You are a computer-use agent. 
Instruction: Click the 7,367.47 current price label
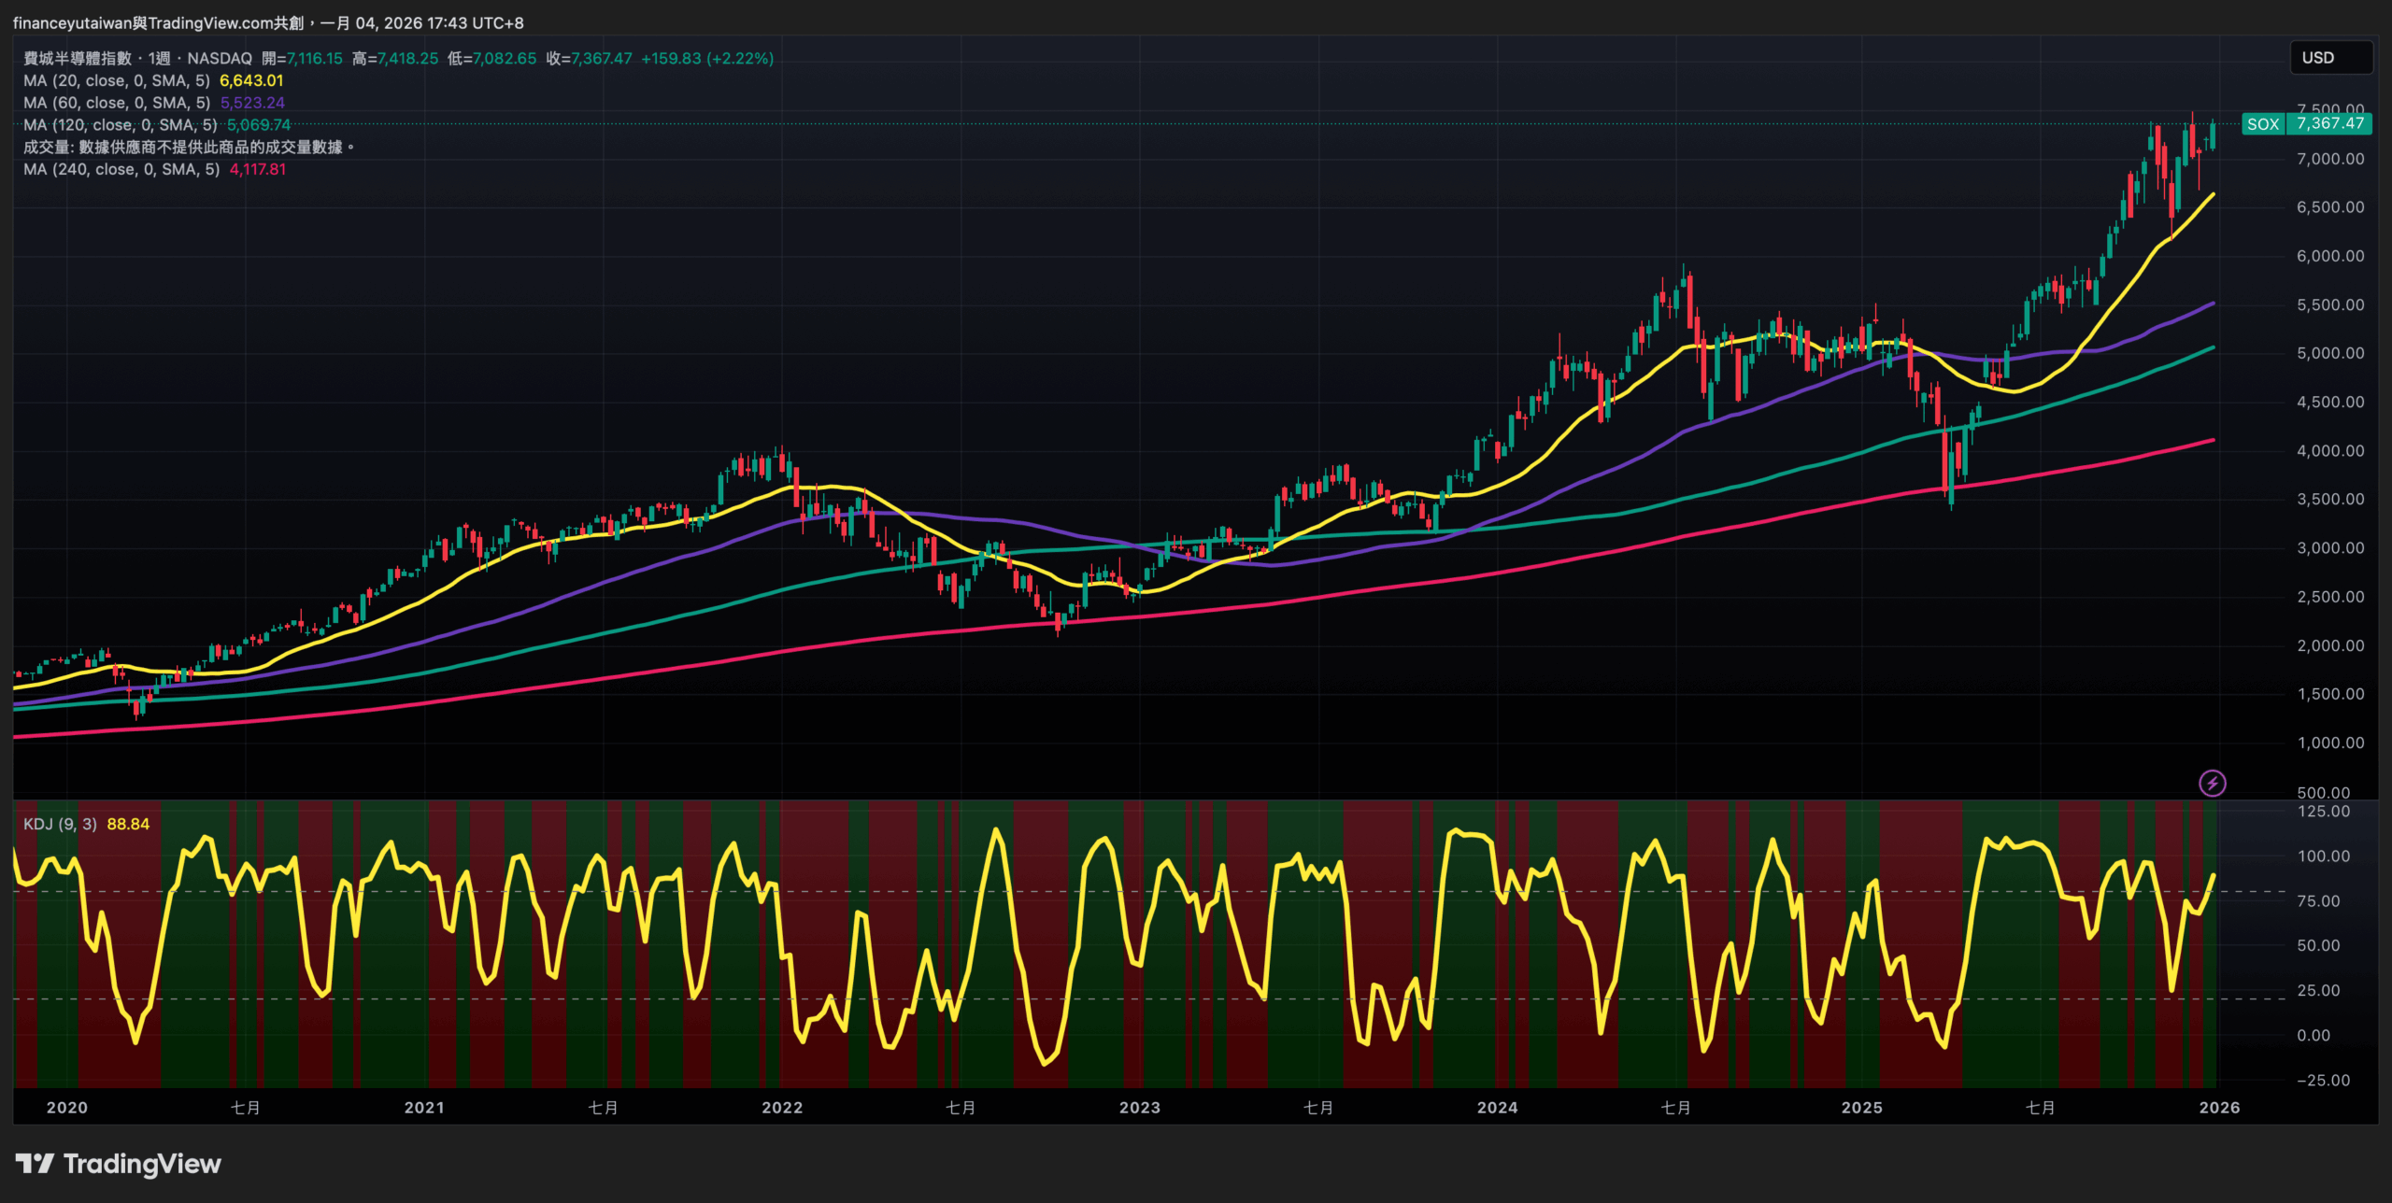2329,124
